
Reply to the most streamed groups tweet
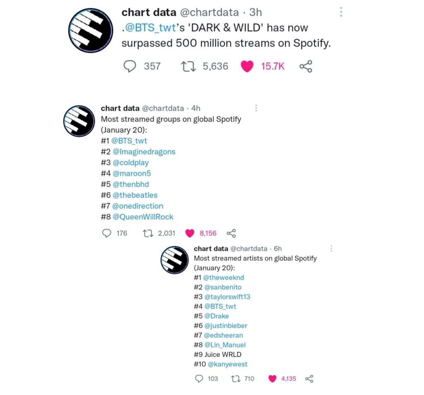point(106,233)
